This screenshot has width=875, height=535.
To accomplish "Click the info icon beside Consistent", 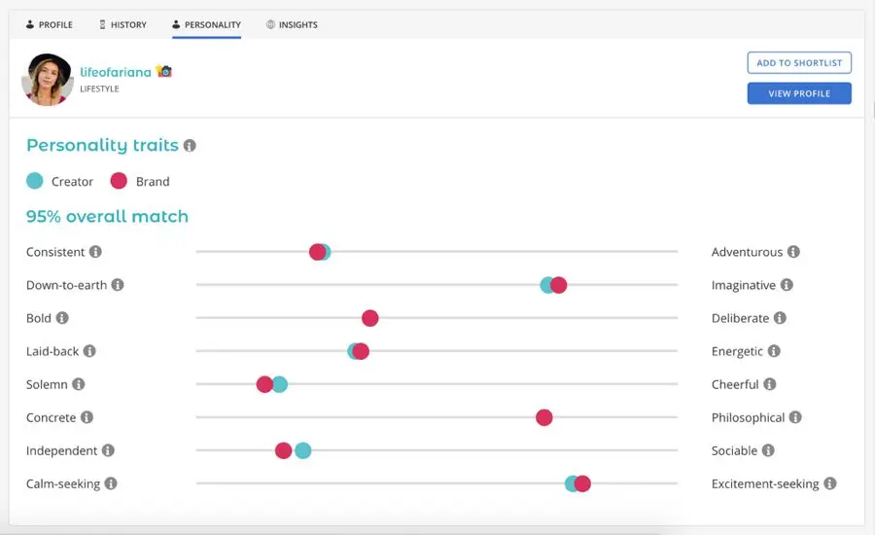I will (95, 252).
